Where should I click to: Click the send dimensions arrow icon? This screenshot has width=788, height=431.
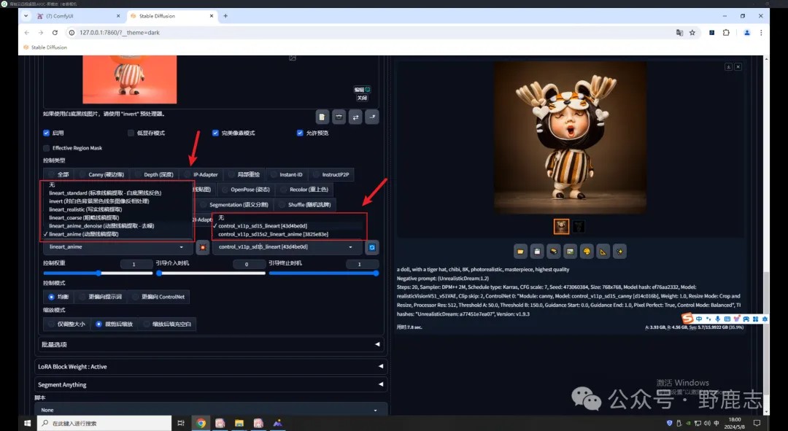372,117
